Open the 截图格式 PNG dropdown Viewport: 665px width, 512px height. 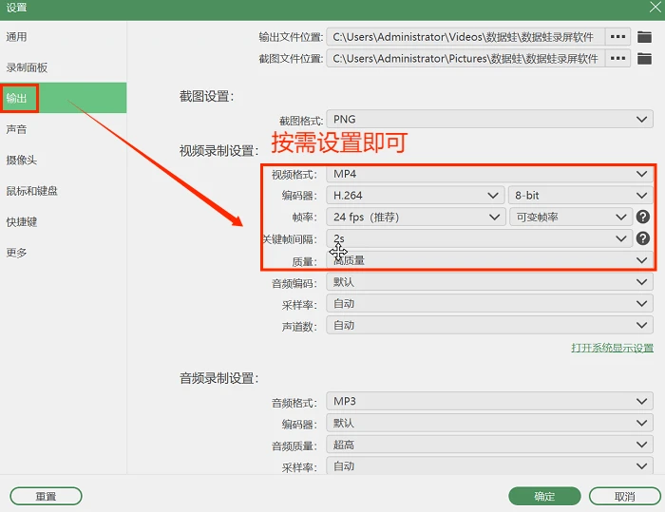tap(489, 119)
